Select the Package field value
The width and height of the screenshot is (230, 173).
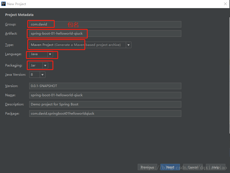point(105,113)
